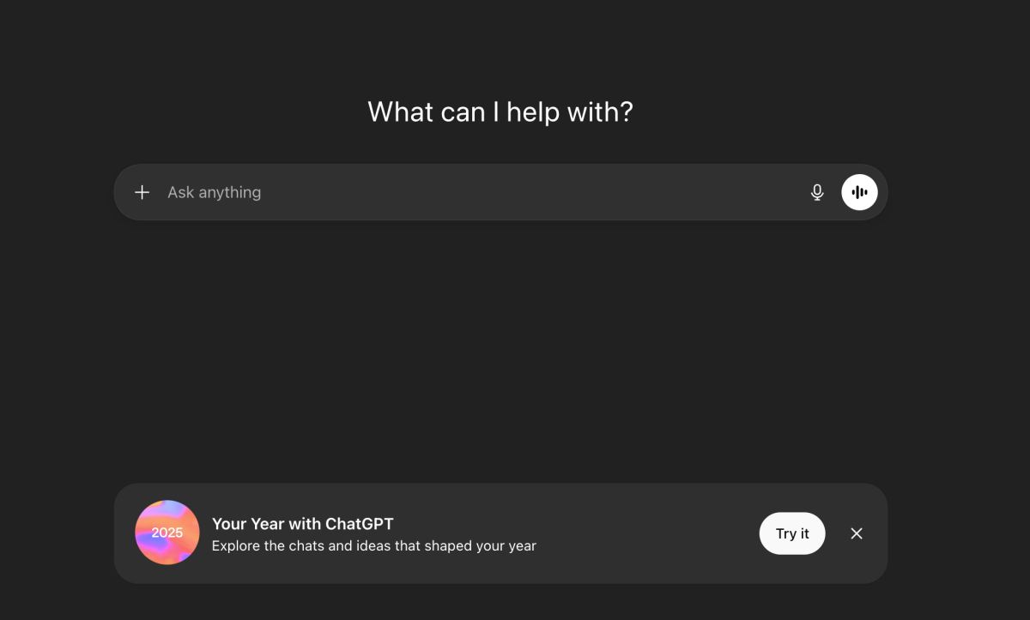Open the add attachments menu via plus
Image resolution: width=1030 pixels, height=620 pixels.
tap(142, 192)
